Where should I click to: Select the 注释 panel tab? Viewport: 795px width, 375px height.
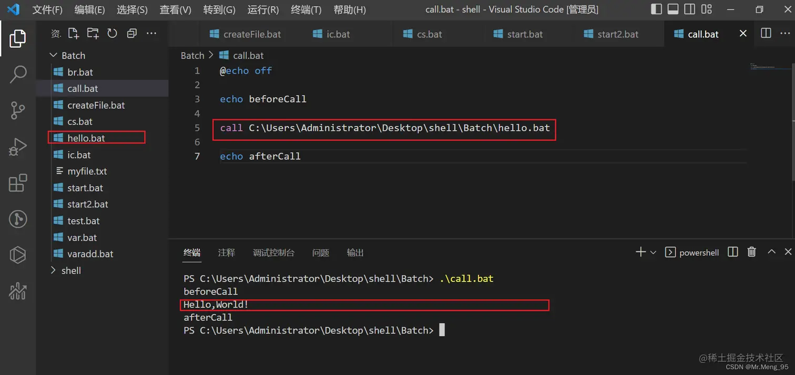(227, 253)
